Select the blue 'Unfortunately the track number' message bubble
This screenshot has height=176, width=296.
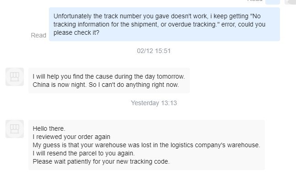pos(164,24)
